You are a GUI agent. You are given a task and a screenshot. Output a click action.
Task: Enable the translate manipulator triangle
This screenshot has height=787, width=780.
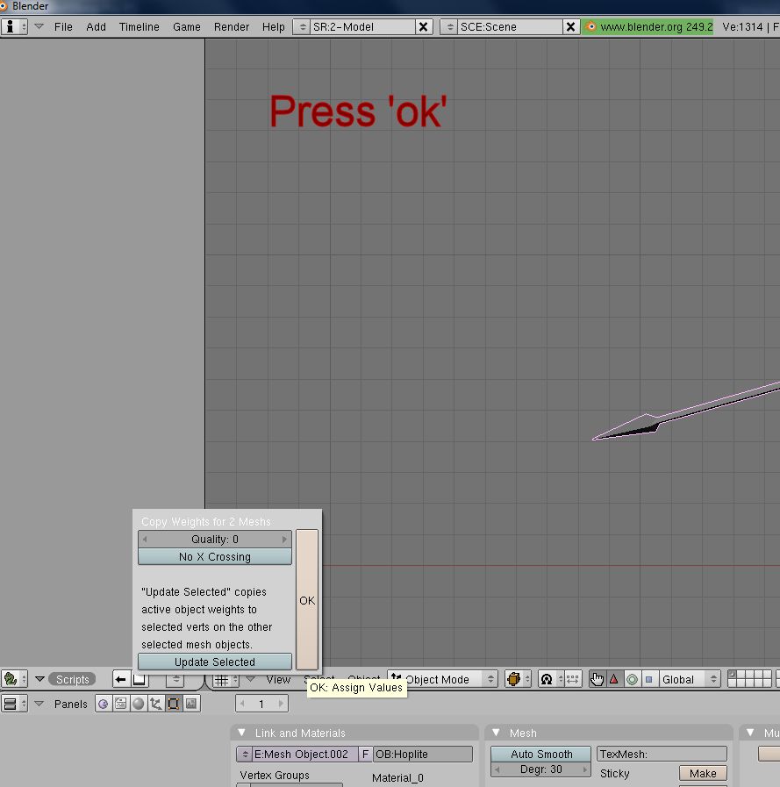click(614, 679)
